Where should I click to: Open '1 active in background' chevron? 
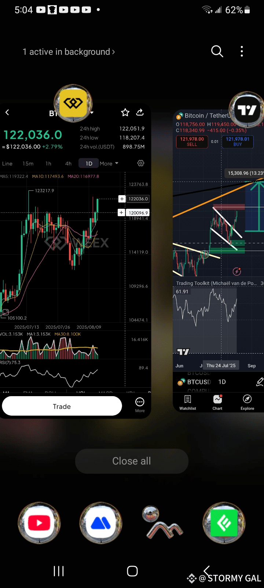coord(113,52)
